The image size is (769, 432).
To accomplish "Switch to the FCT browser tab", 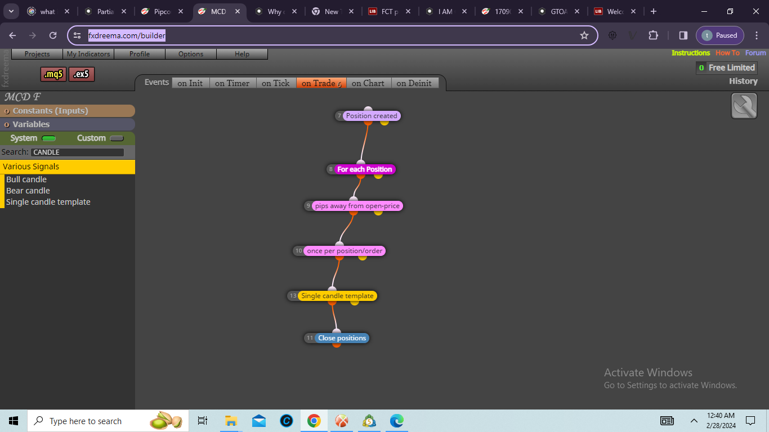I will pyautogui.click(x=390, y=11).
